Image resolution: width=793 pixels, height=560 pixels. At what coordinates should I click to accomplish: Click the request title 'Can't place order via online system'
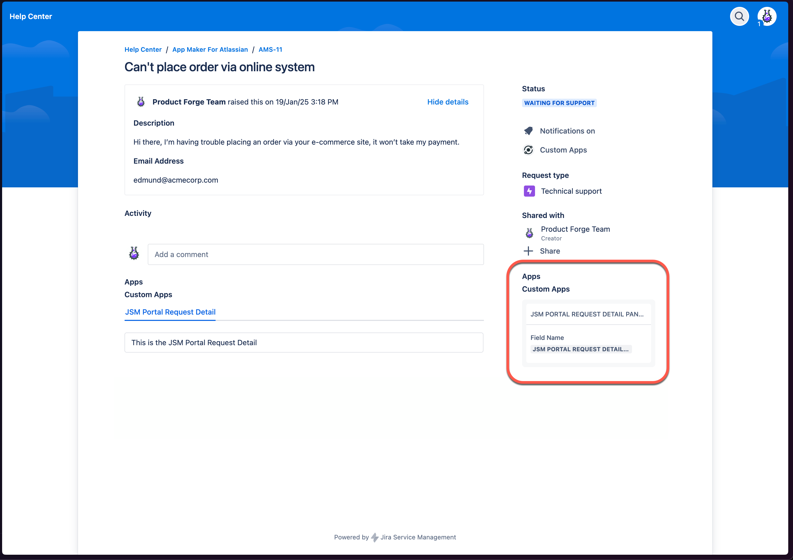point(219,67)
